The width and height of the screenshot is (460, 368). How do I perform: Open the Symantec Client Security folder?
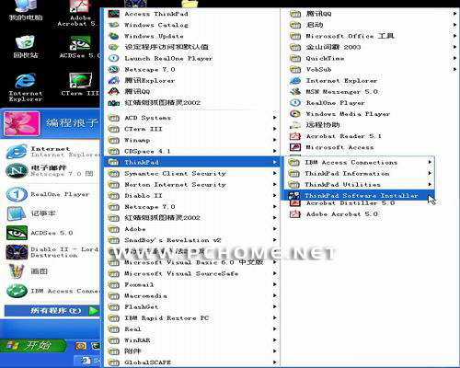(192, 173)
